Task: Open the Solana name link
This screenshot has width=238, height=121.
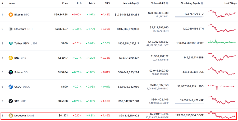Action: click(x=19, y=72)
